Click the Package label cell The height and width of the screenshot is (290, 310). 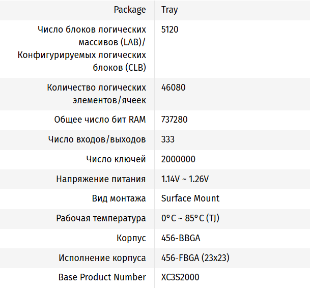130,10
